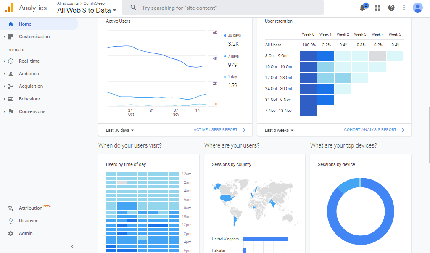Expand the Acquisition reports arrow
The width and height of the screenshot is (430, 253).
(4, 86)
